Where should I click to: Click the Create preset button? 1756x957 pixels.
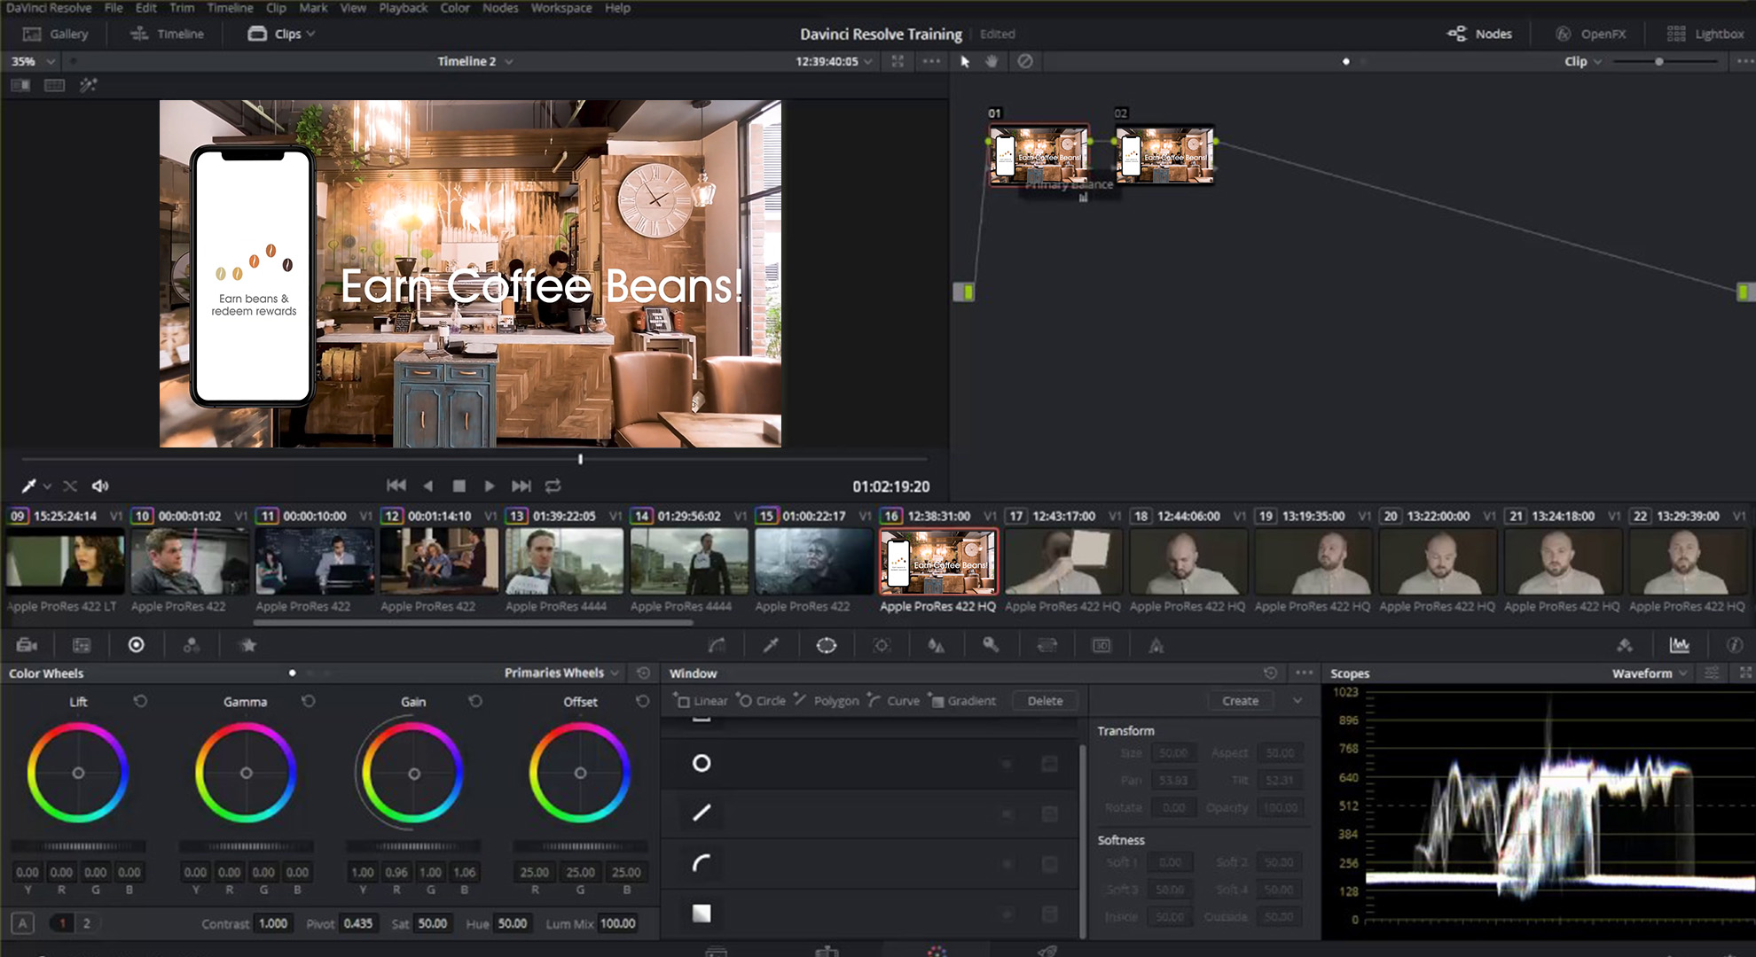(1240, 701)
